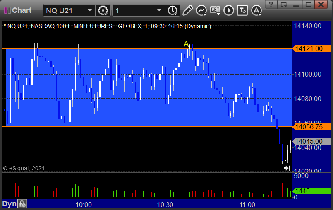
Task: Select the 14056.75 orange price label
Action: click(311, 127)
